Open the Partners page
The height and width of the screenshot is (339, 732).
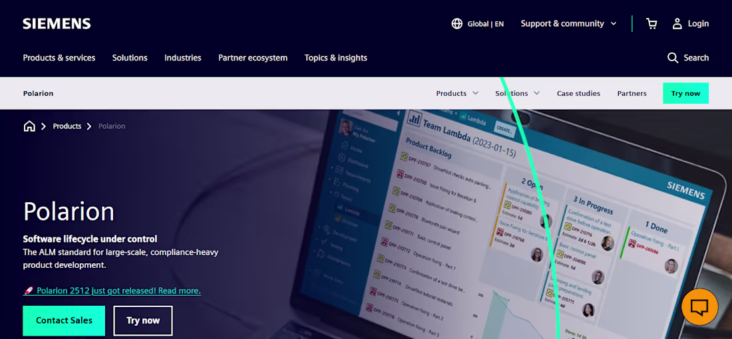[x=632, y=93]
